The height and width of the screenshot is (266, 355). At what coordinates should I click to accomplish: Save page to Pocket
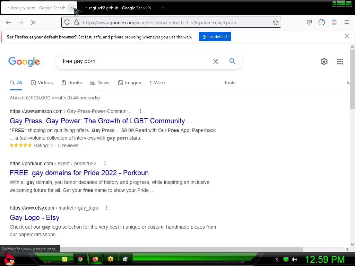pyautogui.click(x=309, y=22)
